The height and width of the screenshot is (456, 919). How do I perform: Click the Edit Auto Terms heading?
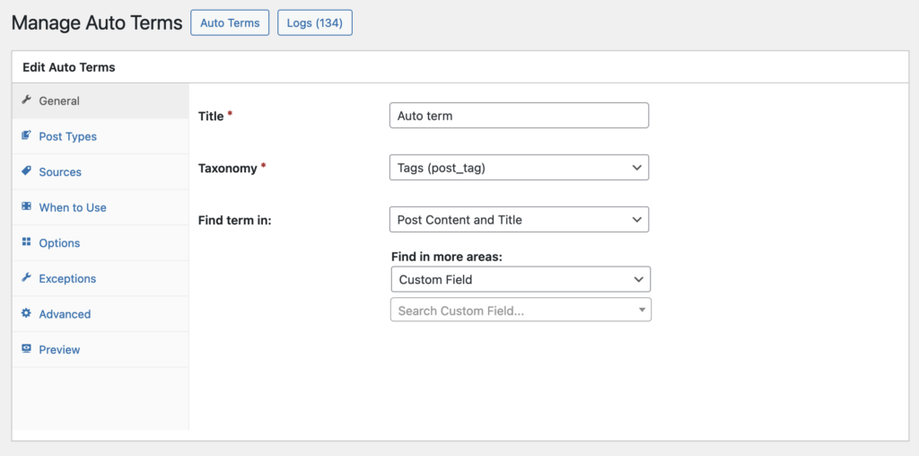tap(69, 67)
